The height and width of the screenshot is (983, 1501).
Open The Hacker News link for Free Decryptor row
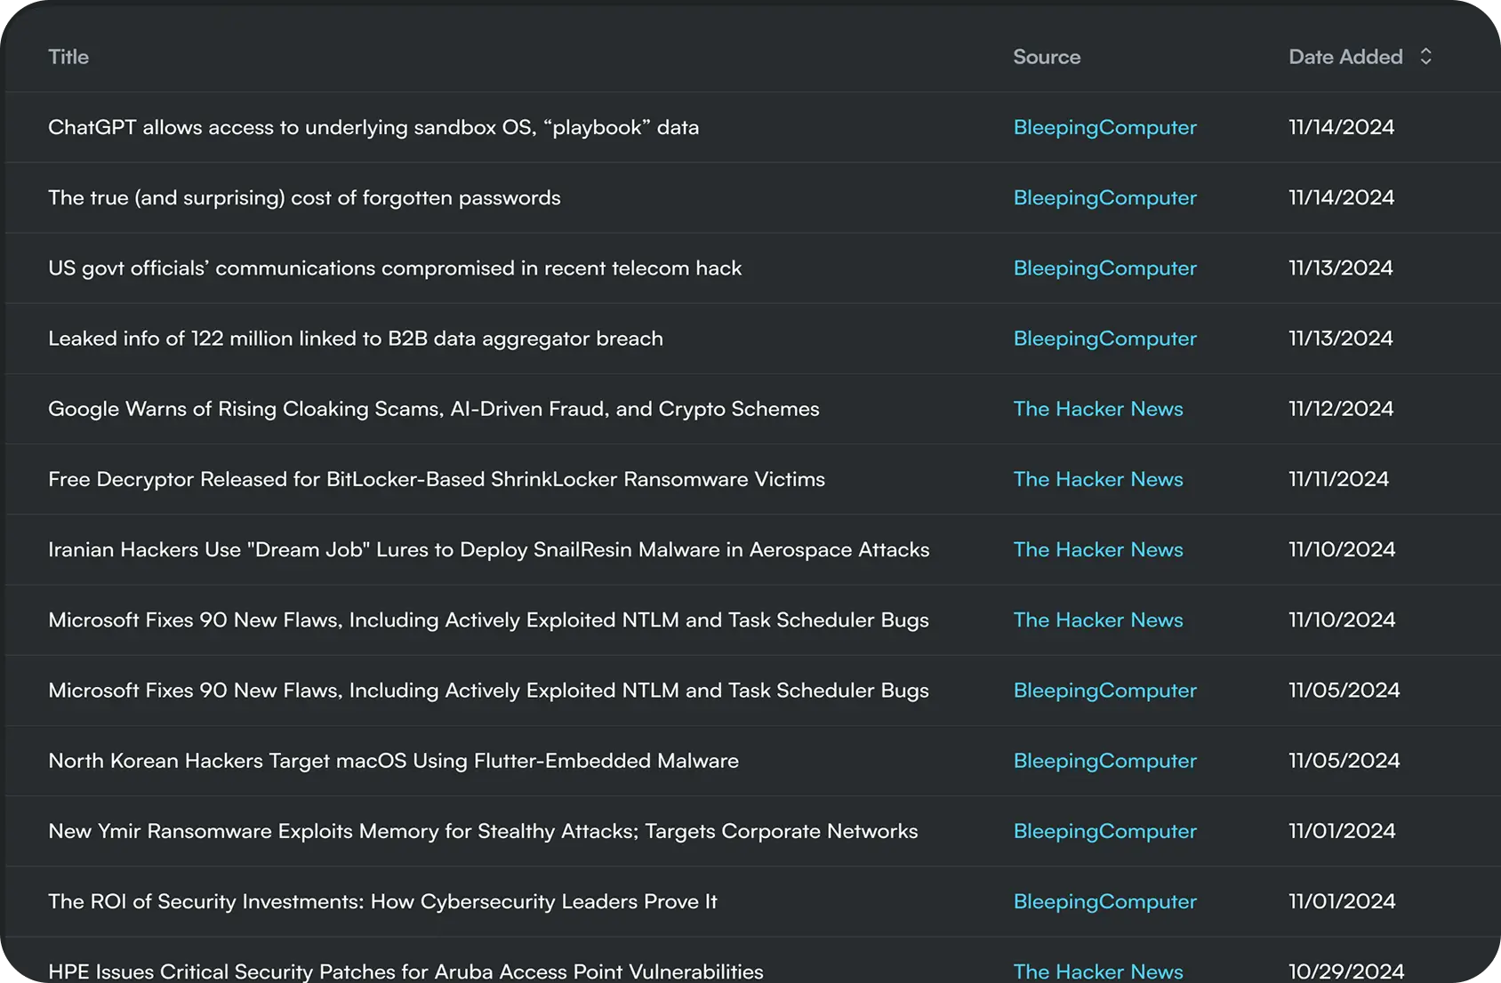[1098, 479]
